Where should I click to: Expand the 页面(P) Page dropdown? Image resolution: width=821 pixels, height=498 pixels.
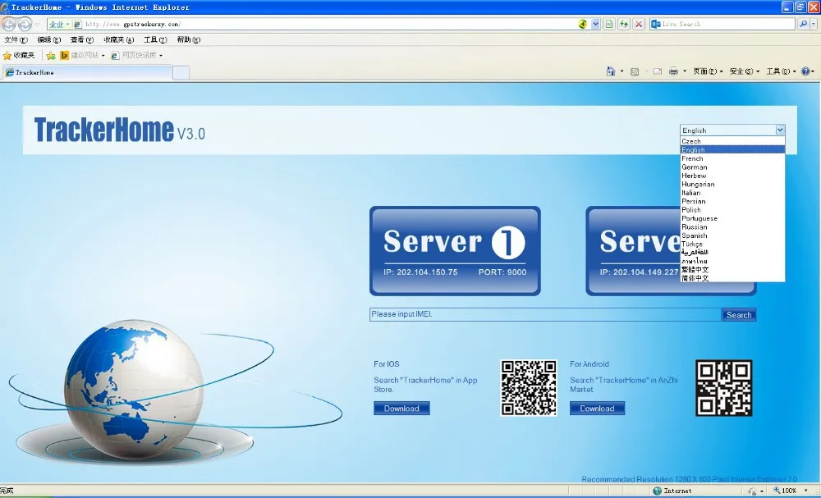coord(708,71)
